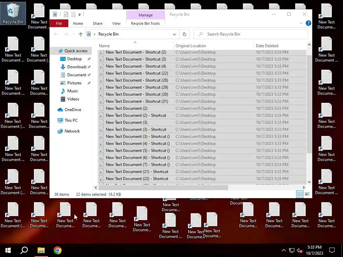The width and height of the screenshot is (343, 257).
Task: Select New Text Document - Shortcut (22)
Action: click(202, 73)
